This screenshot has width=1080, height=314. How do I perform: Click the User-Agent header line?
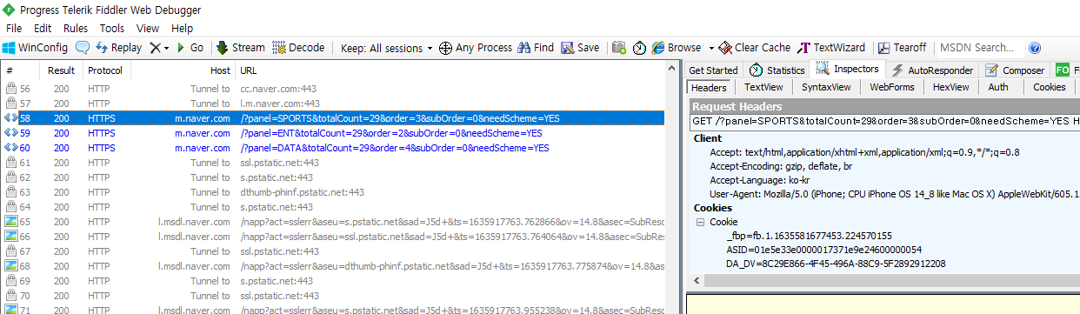[894, 194]
